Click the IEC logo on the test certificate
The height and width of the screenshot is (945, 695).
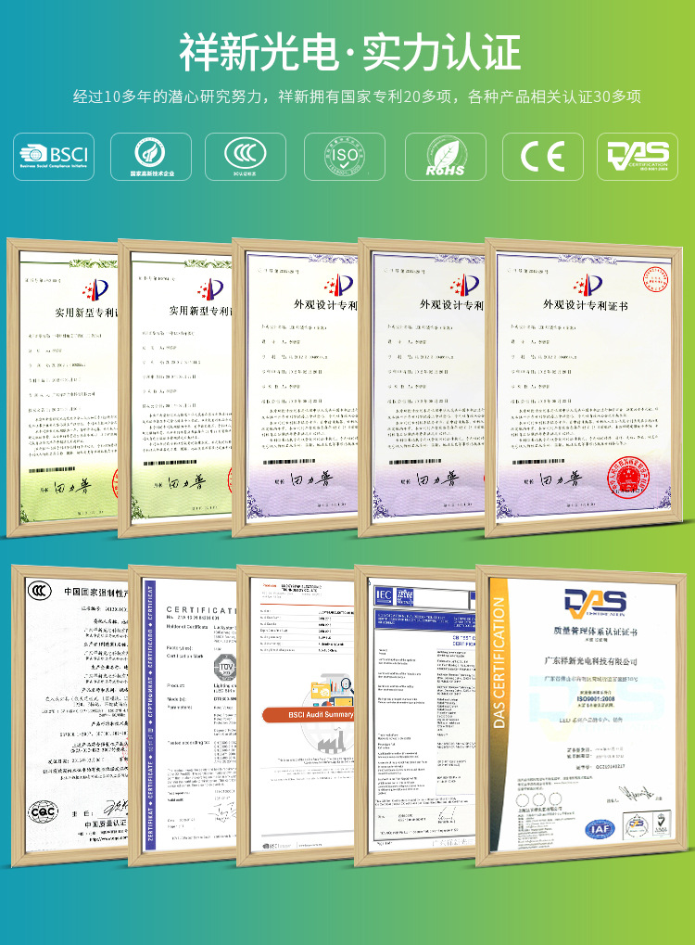pos(385,596)
